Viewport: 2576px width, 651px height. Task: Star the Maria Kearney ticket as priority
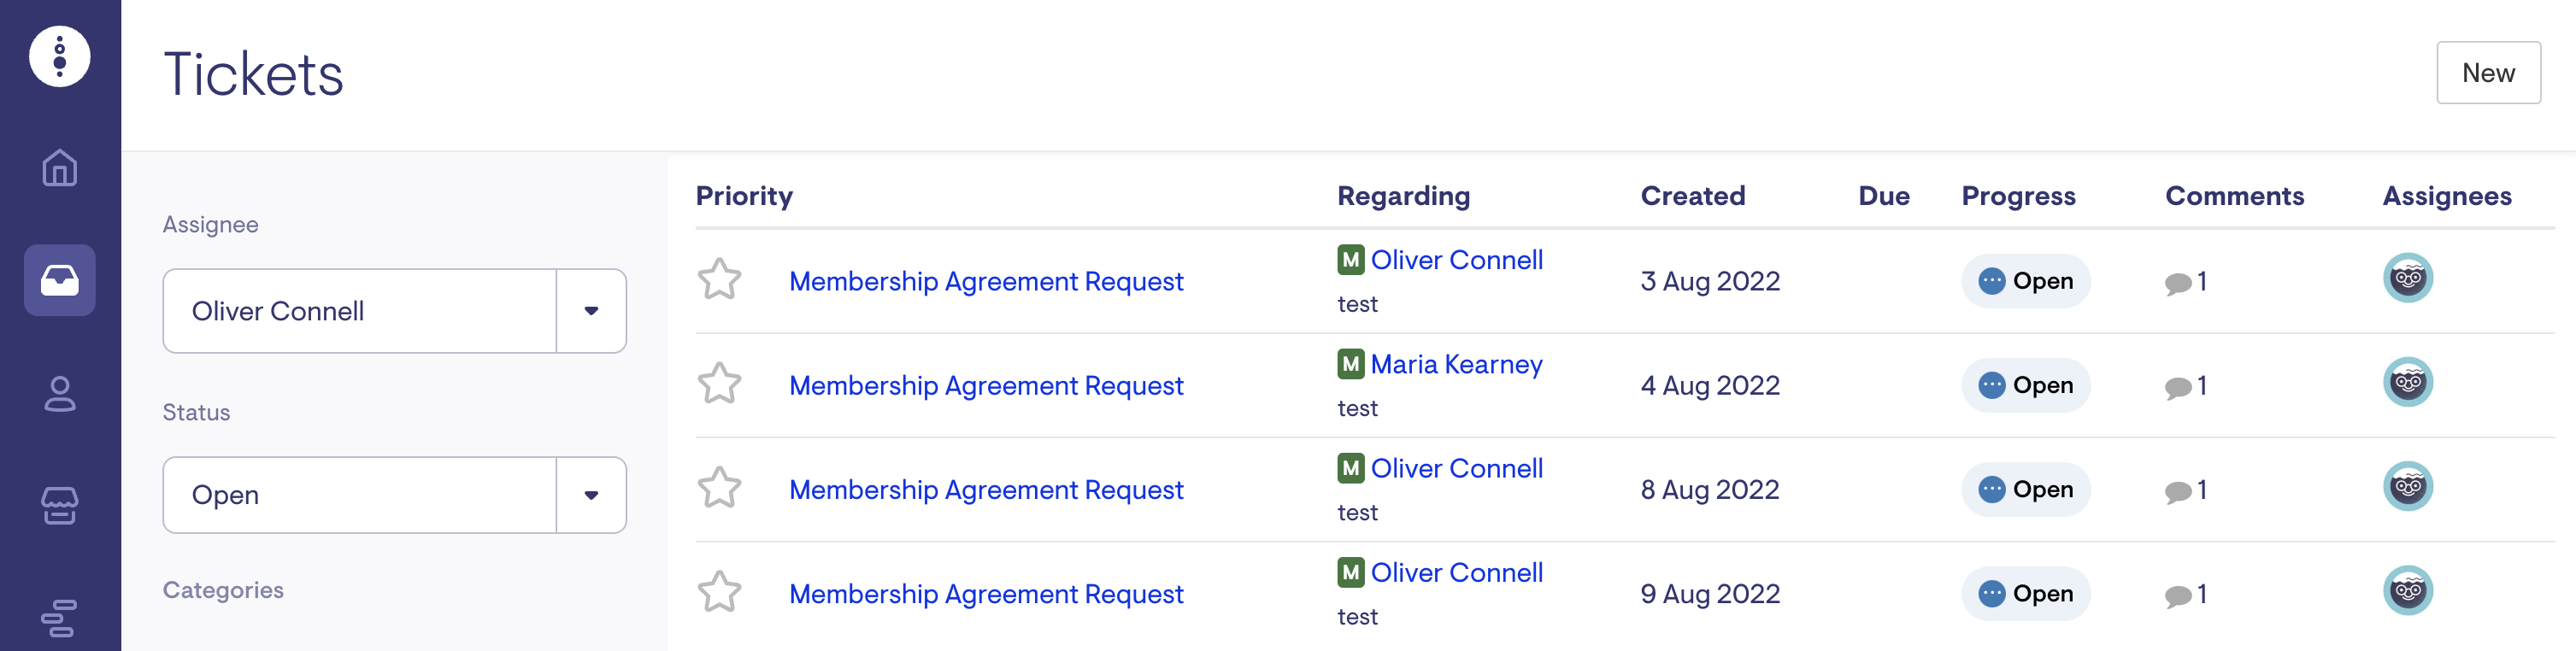(719, 384)
